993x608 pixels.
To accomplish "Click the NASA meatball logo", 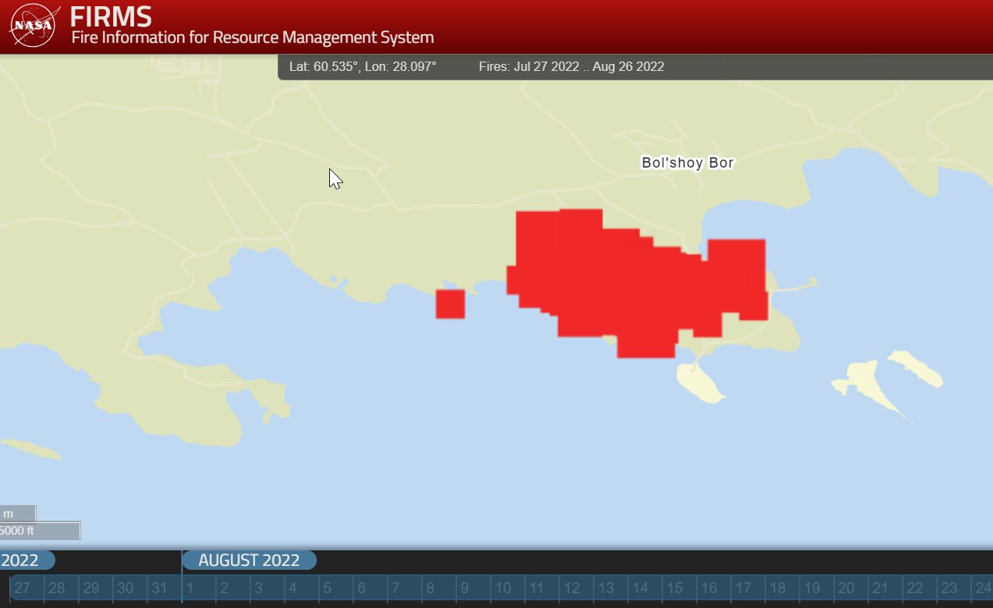I will (32, 26).
